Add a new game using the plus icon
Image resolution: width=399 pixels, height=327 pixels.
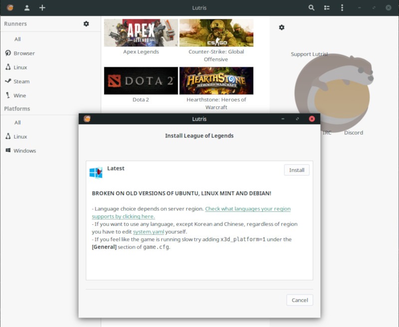[42, 7]
